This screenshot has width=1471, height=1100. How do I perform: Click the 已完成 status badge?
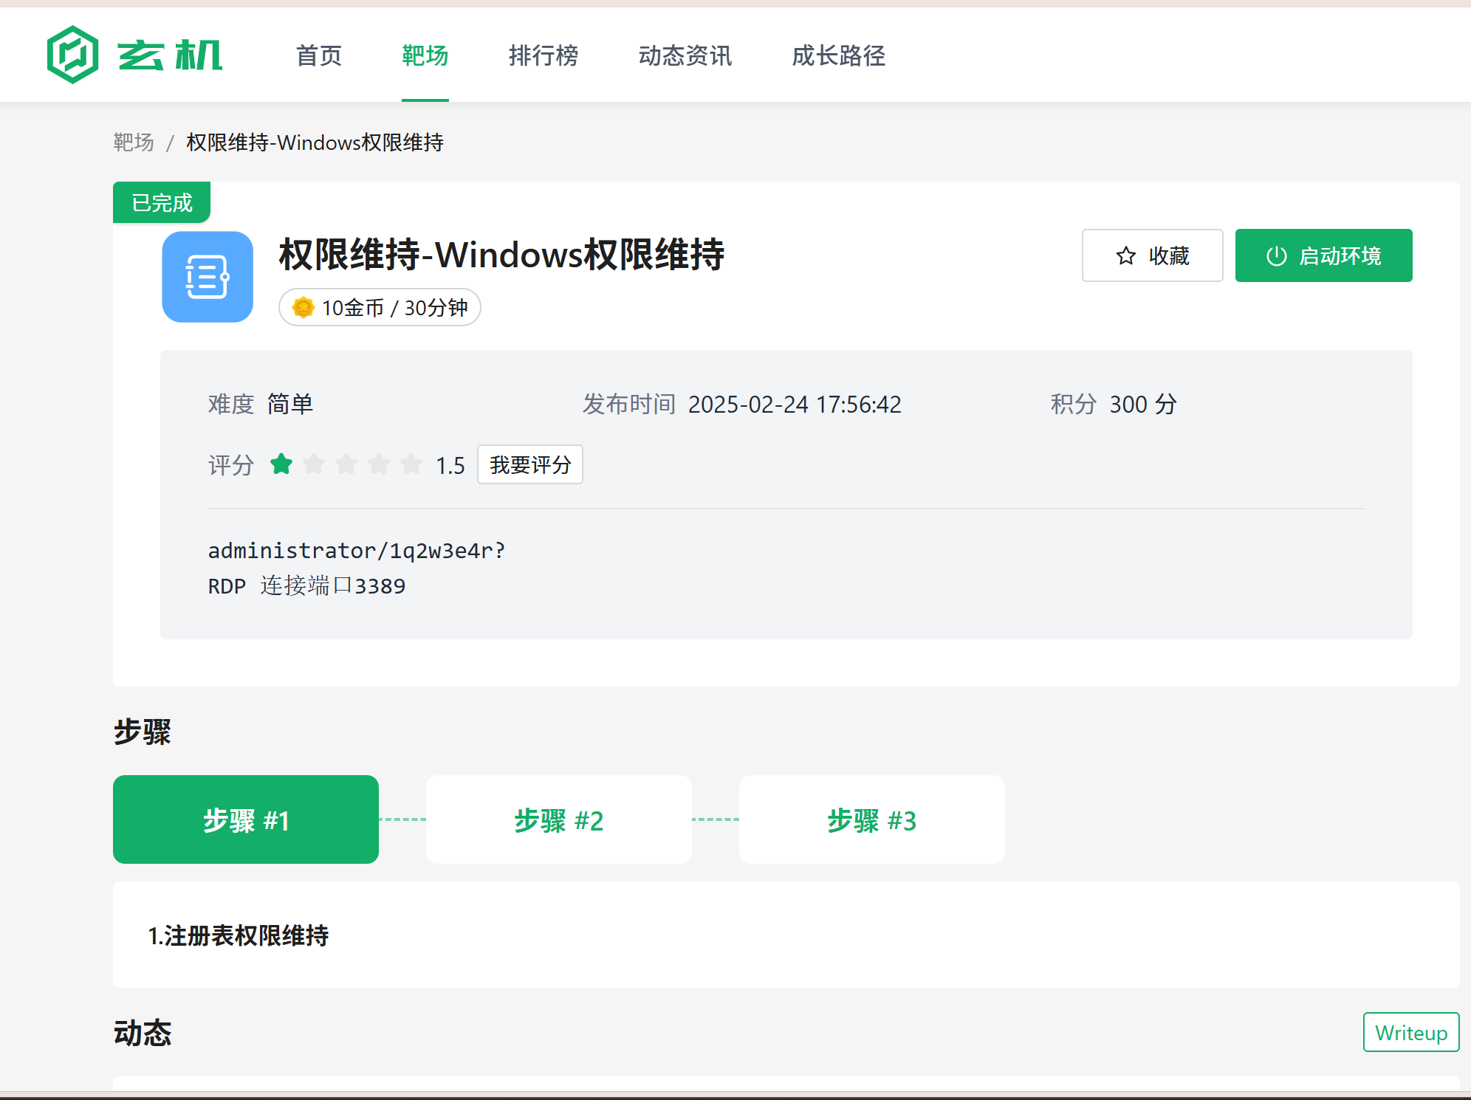point(162,202)
